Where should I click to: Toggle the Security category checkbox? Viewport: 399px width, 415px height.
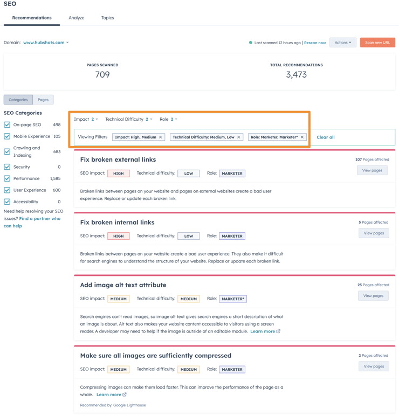click(x=7, y=167)
